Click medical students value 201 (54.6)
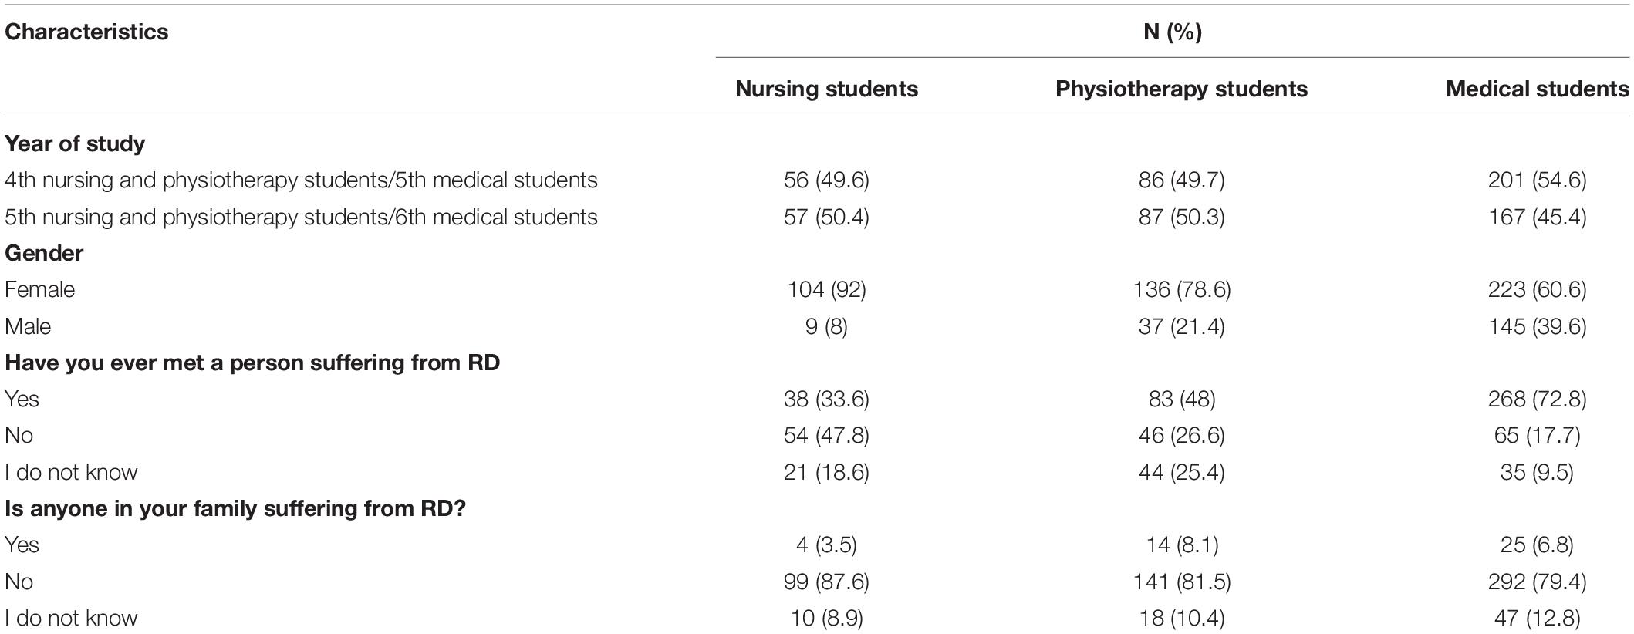This screenshot has height=634, width=1634. 1537,180
